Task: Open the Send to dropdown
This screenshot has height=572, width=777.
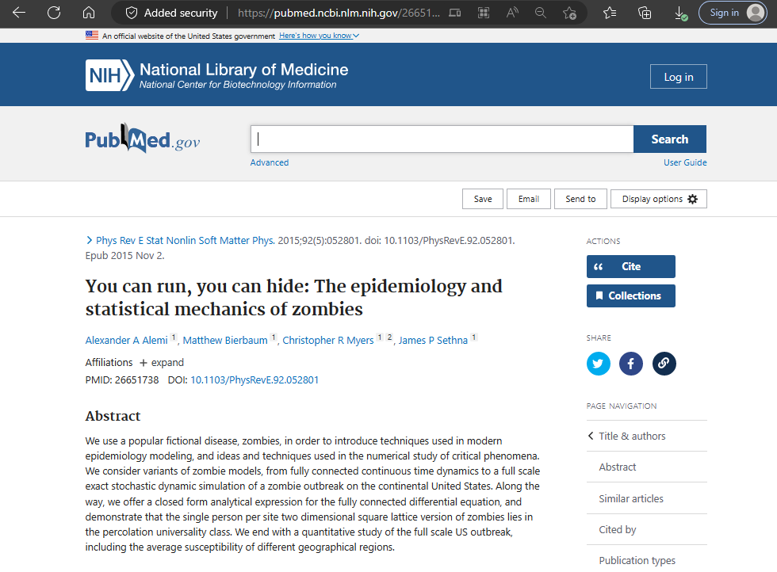Action: click(x=580, y=199)
